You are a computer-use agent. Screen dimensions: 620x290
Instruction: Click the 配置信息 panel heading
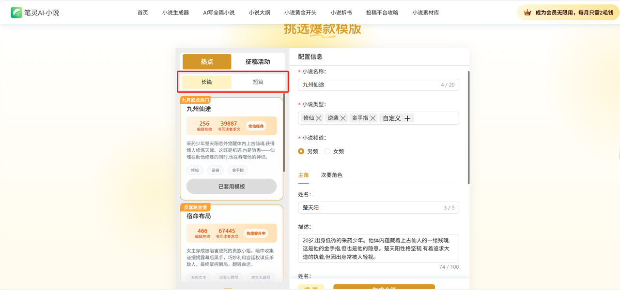[x=310, y=57]
